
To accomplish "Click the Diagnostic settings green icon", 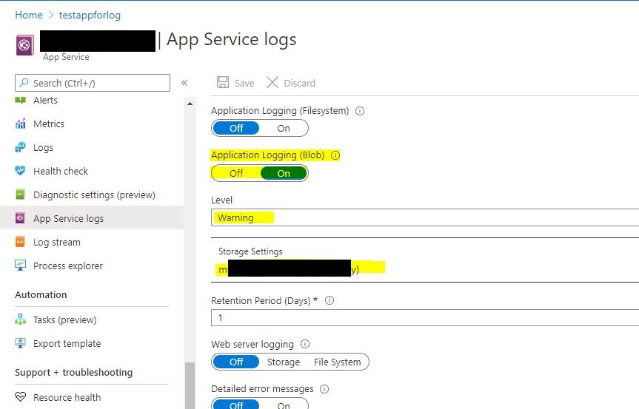I will coord(21,195).
